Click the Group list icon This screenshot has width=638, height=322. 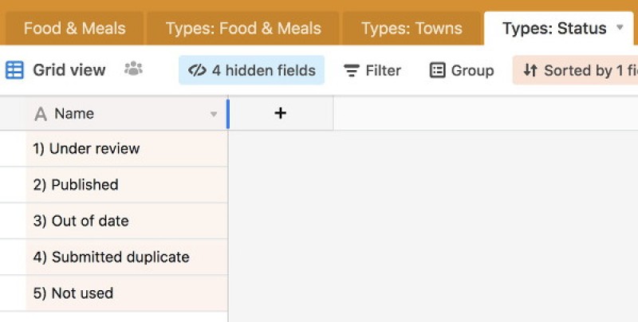pyautogui.click(x=437, y=70)
